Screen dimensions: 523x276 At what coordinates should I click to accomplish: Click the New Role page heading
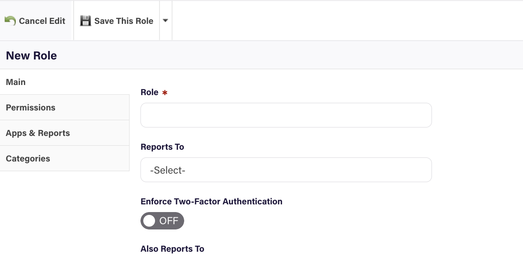click(32, 55)
